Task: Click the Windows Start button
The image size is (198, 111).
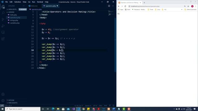Action: [2, 109]
